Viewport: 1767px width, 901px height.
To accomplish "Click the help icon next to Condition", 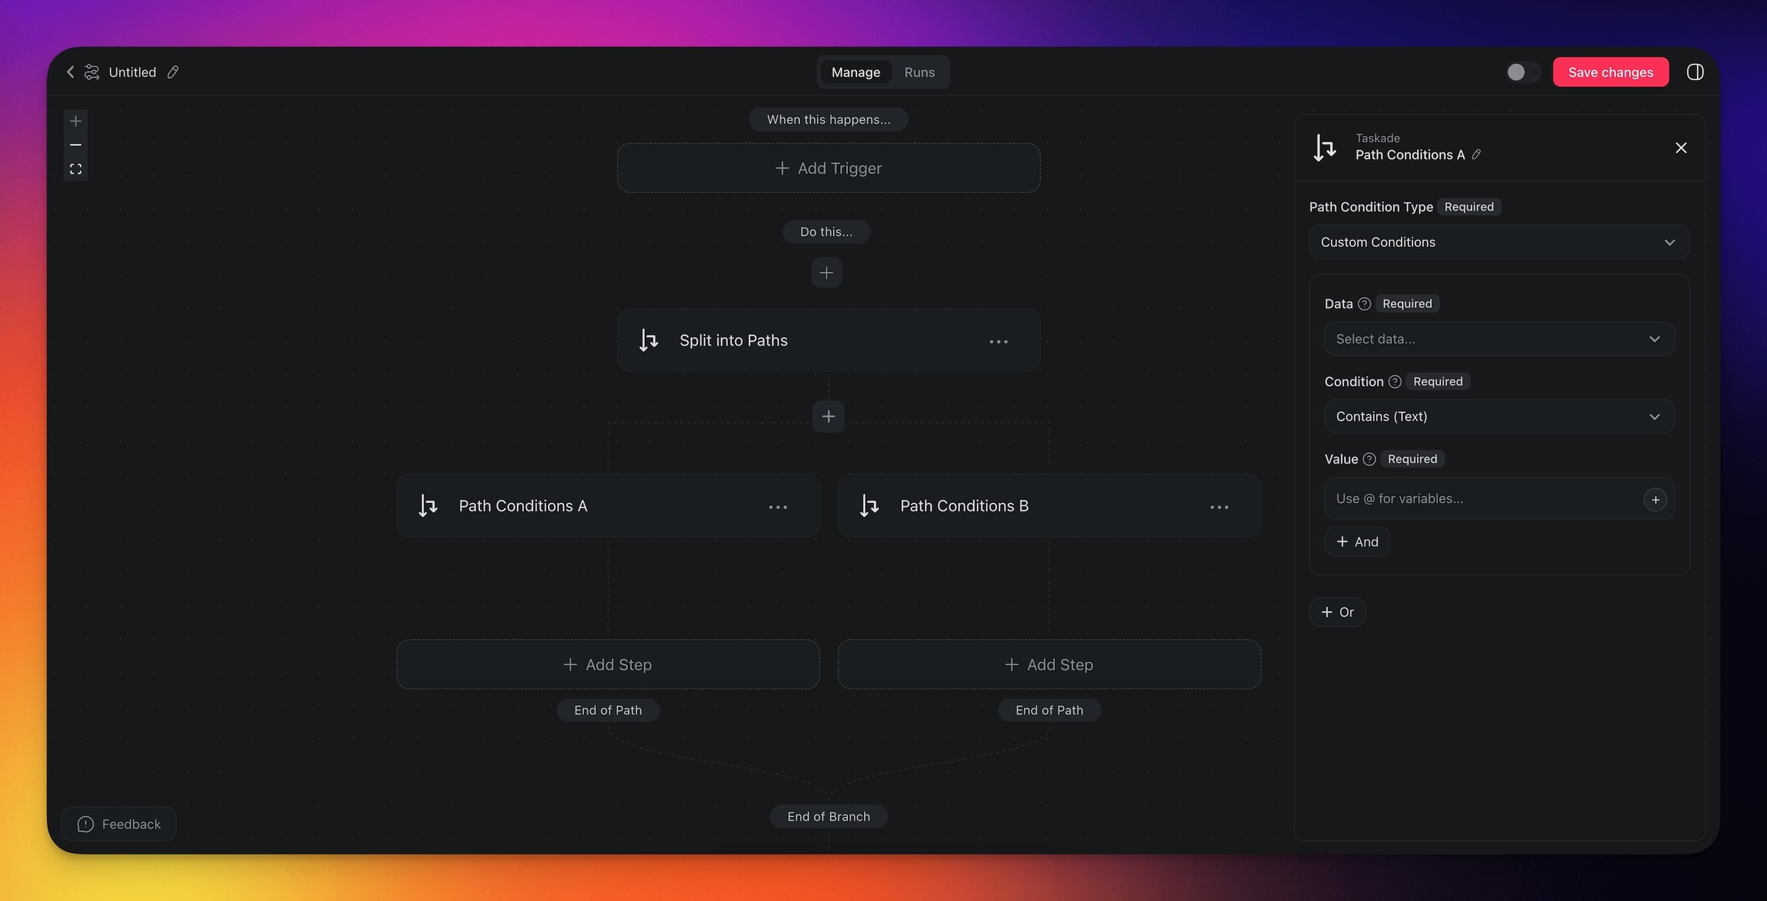I will click(x=1395, y=382).
